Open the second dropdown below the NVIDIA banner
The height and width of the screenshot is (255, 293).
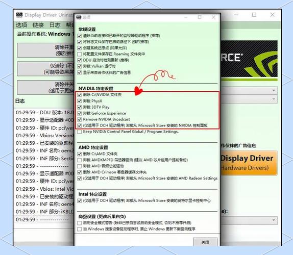[x=249, y=99]
